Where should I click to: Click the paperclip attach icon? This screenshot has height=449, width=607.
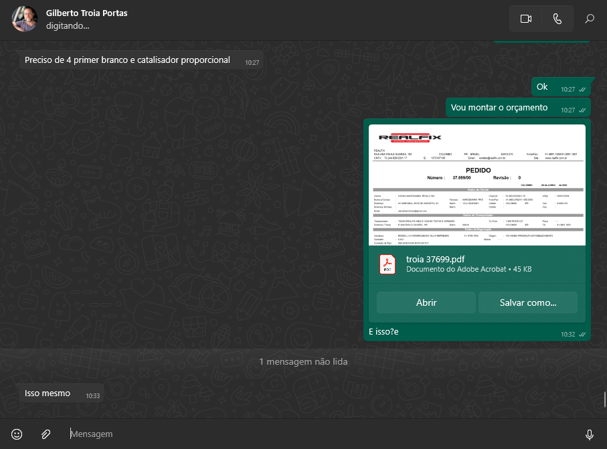(46, 434)
